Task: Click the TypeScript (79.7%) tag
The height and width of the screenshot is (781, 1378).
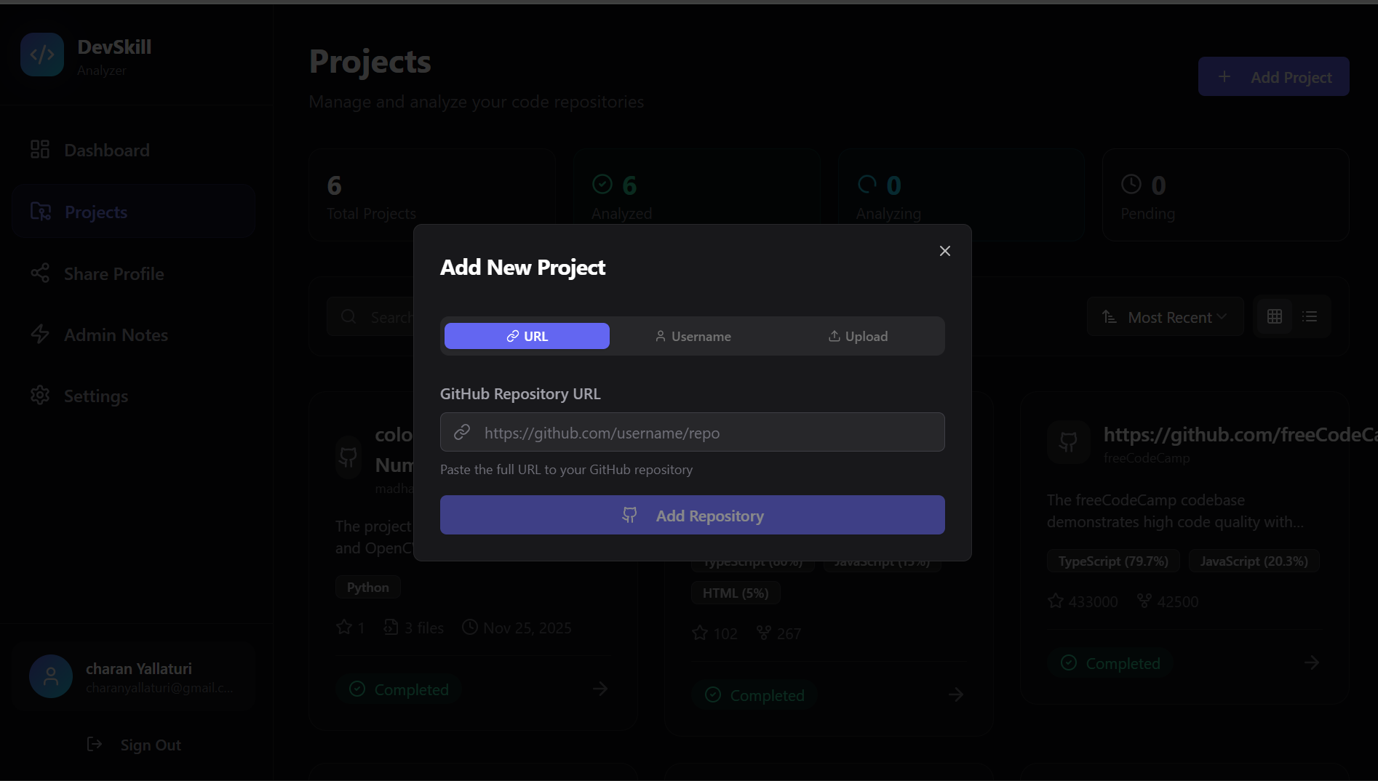Action: [1113, 561]
